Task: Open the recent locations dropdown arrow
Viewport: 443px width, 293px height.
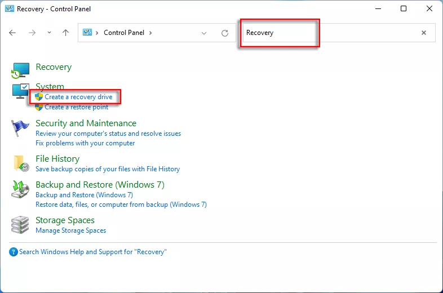Action: click(48, 33)
